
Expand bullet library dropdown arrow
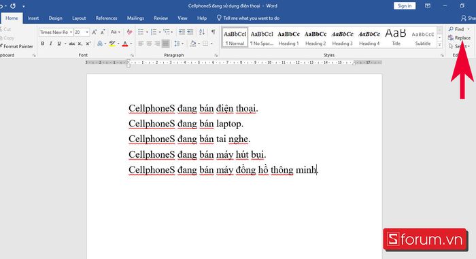(147, 32)
